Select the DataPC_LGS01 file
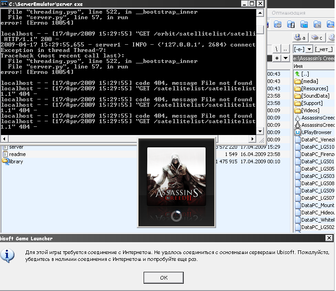The image size is (336, 291). coord(315,161)
